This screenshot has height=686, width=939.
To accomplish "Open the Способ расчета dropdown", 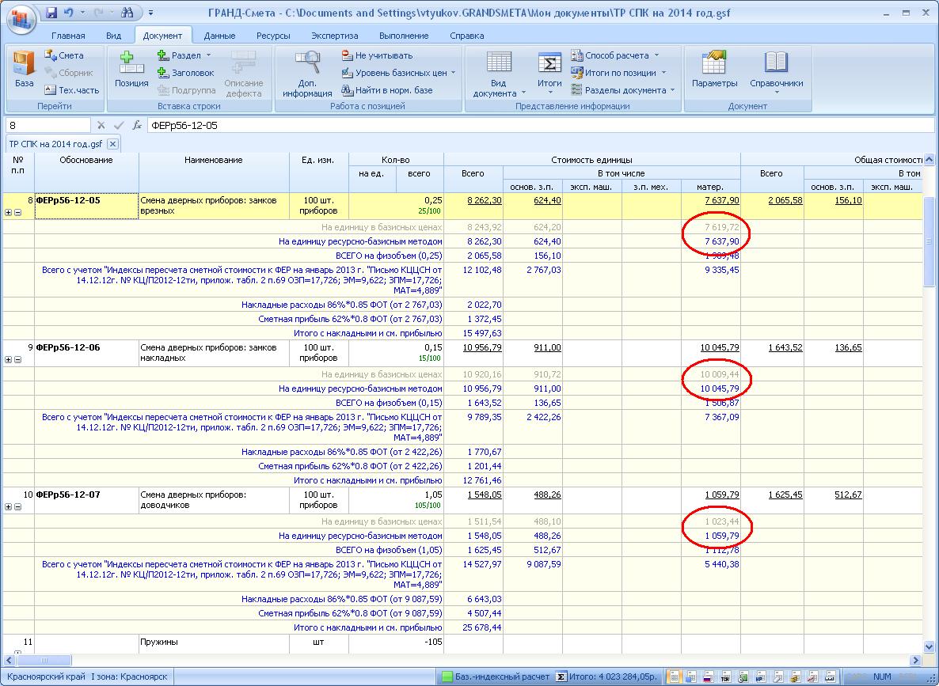I will [x=616, y=55].
